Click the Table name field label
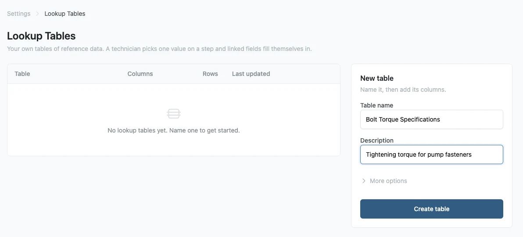The width and height of the screenshot is (523, 237). 376,105
